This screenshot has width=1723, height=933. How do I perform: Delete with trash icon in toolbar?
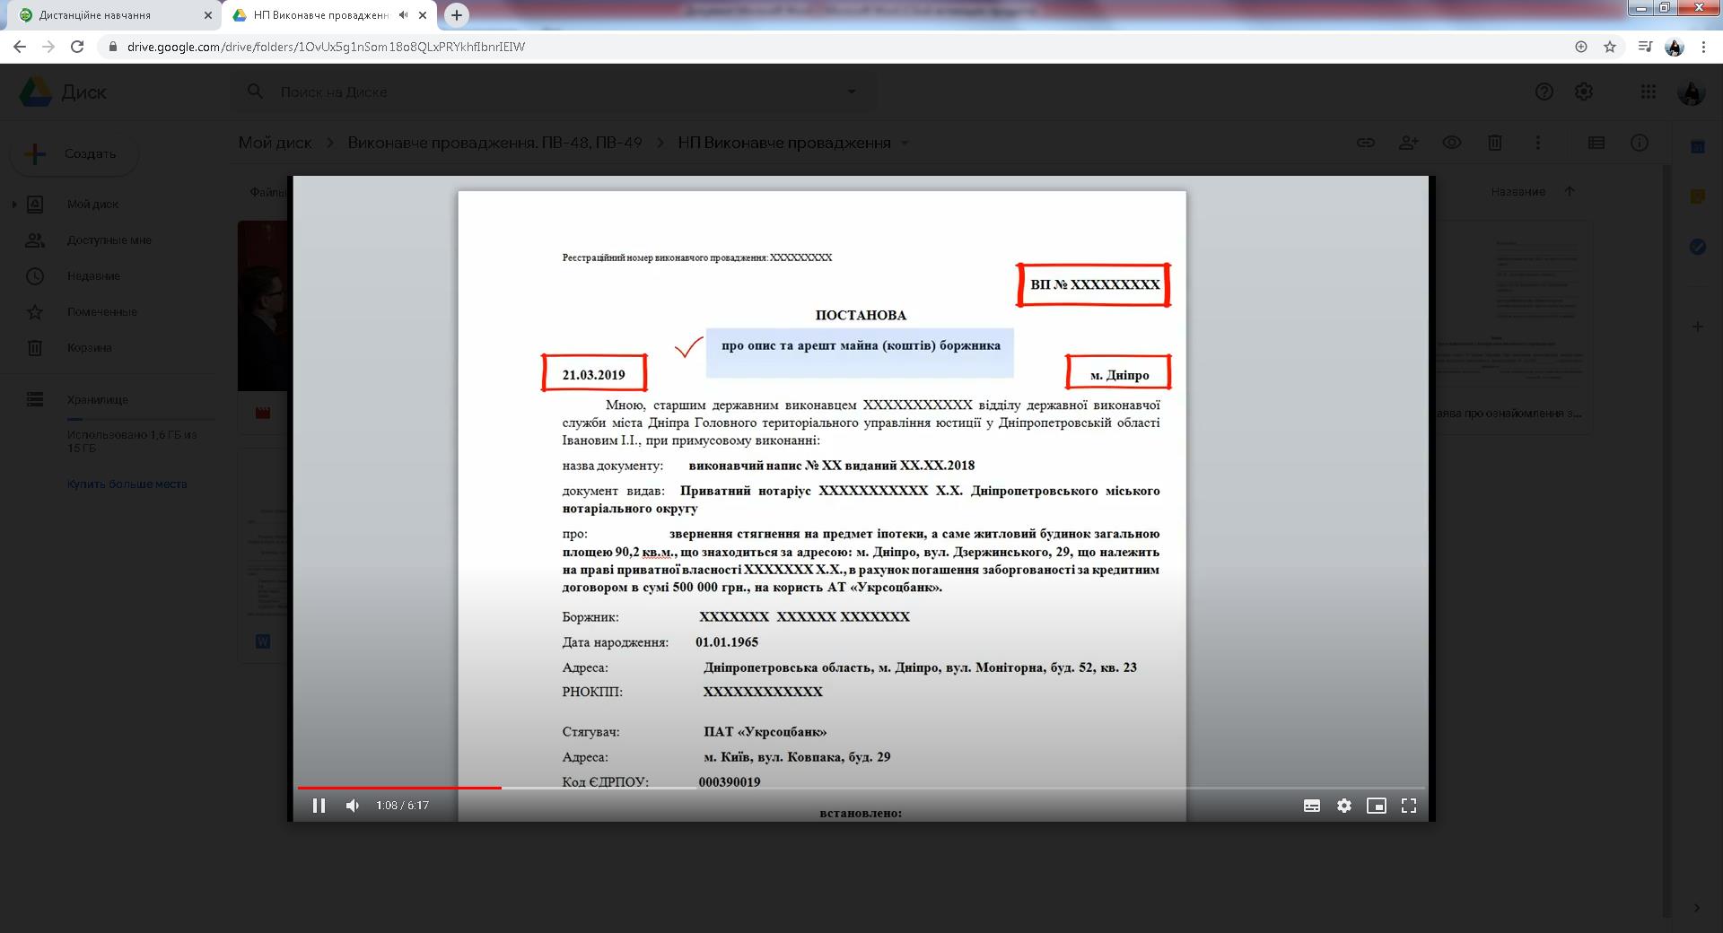[x=1495, y=143]
